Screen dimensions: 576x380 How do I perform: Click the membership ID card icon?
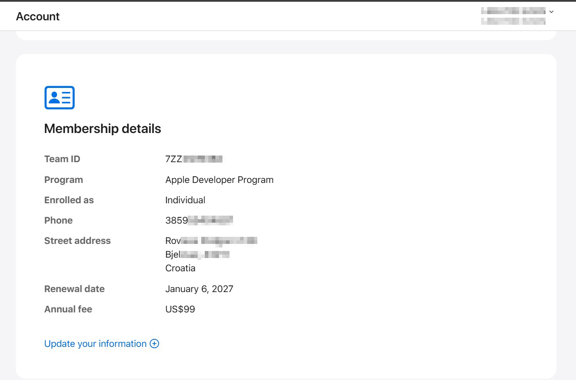(60, 98)
